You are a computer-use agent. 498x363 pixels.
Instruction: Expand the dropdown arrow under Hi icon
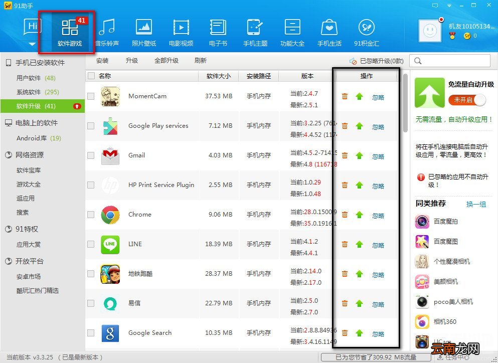pyautogui.click(x=32, y=44)
